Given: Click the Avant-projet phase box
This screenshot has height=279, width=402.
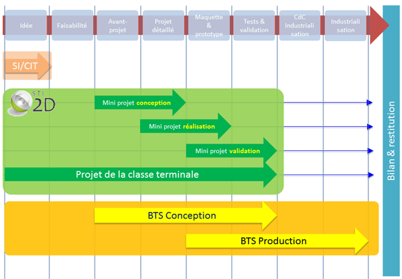Looking at the screenshot, I should click(x=117, y=25).
